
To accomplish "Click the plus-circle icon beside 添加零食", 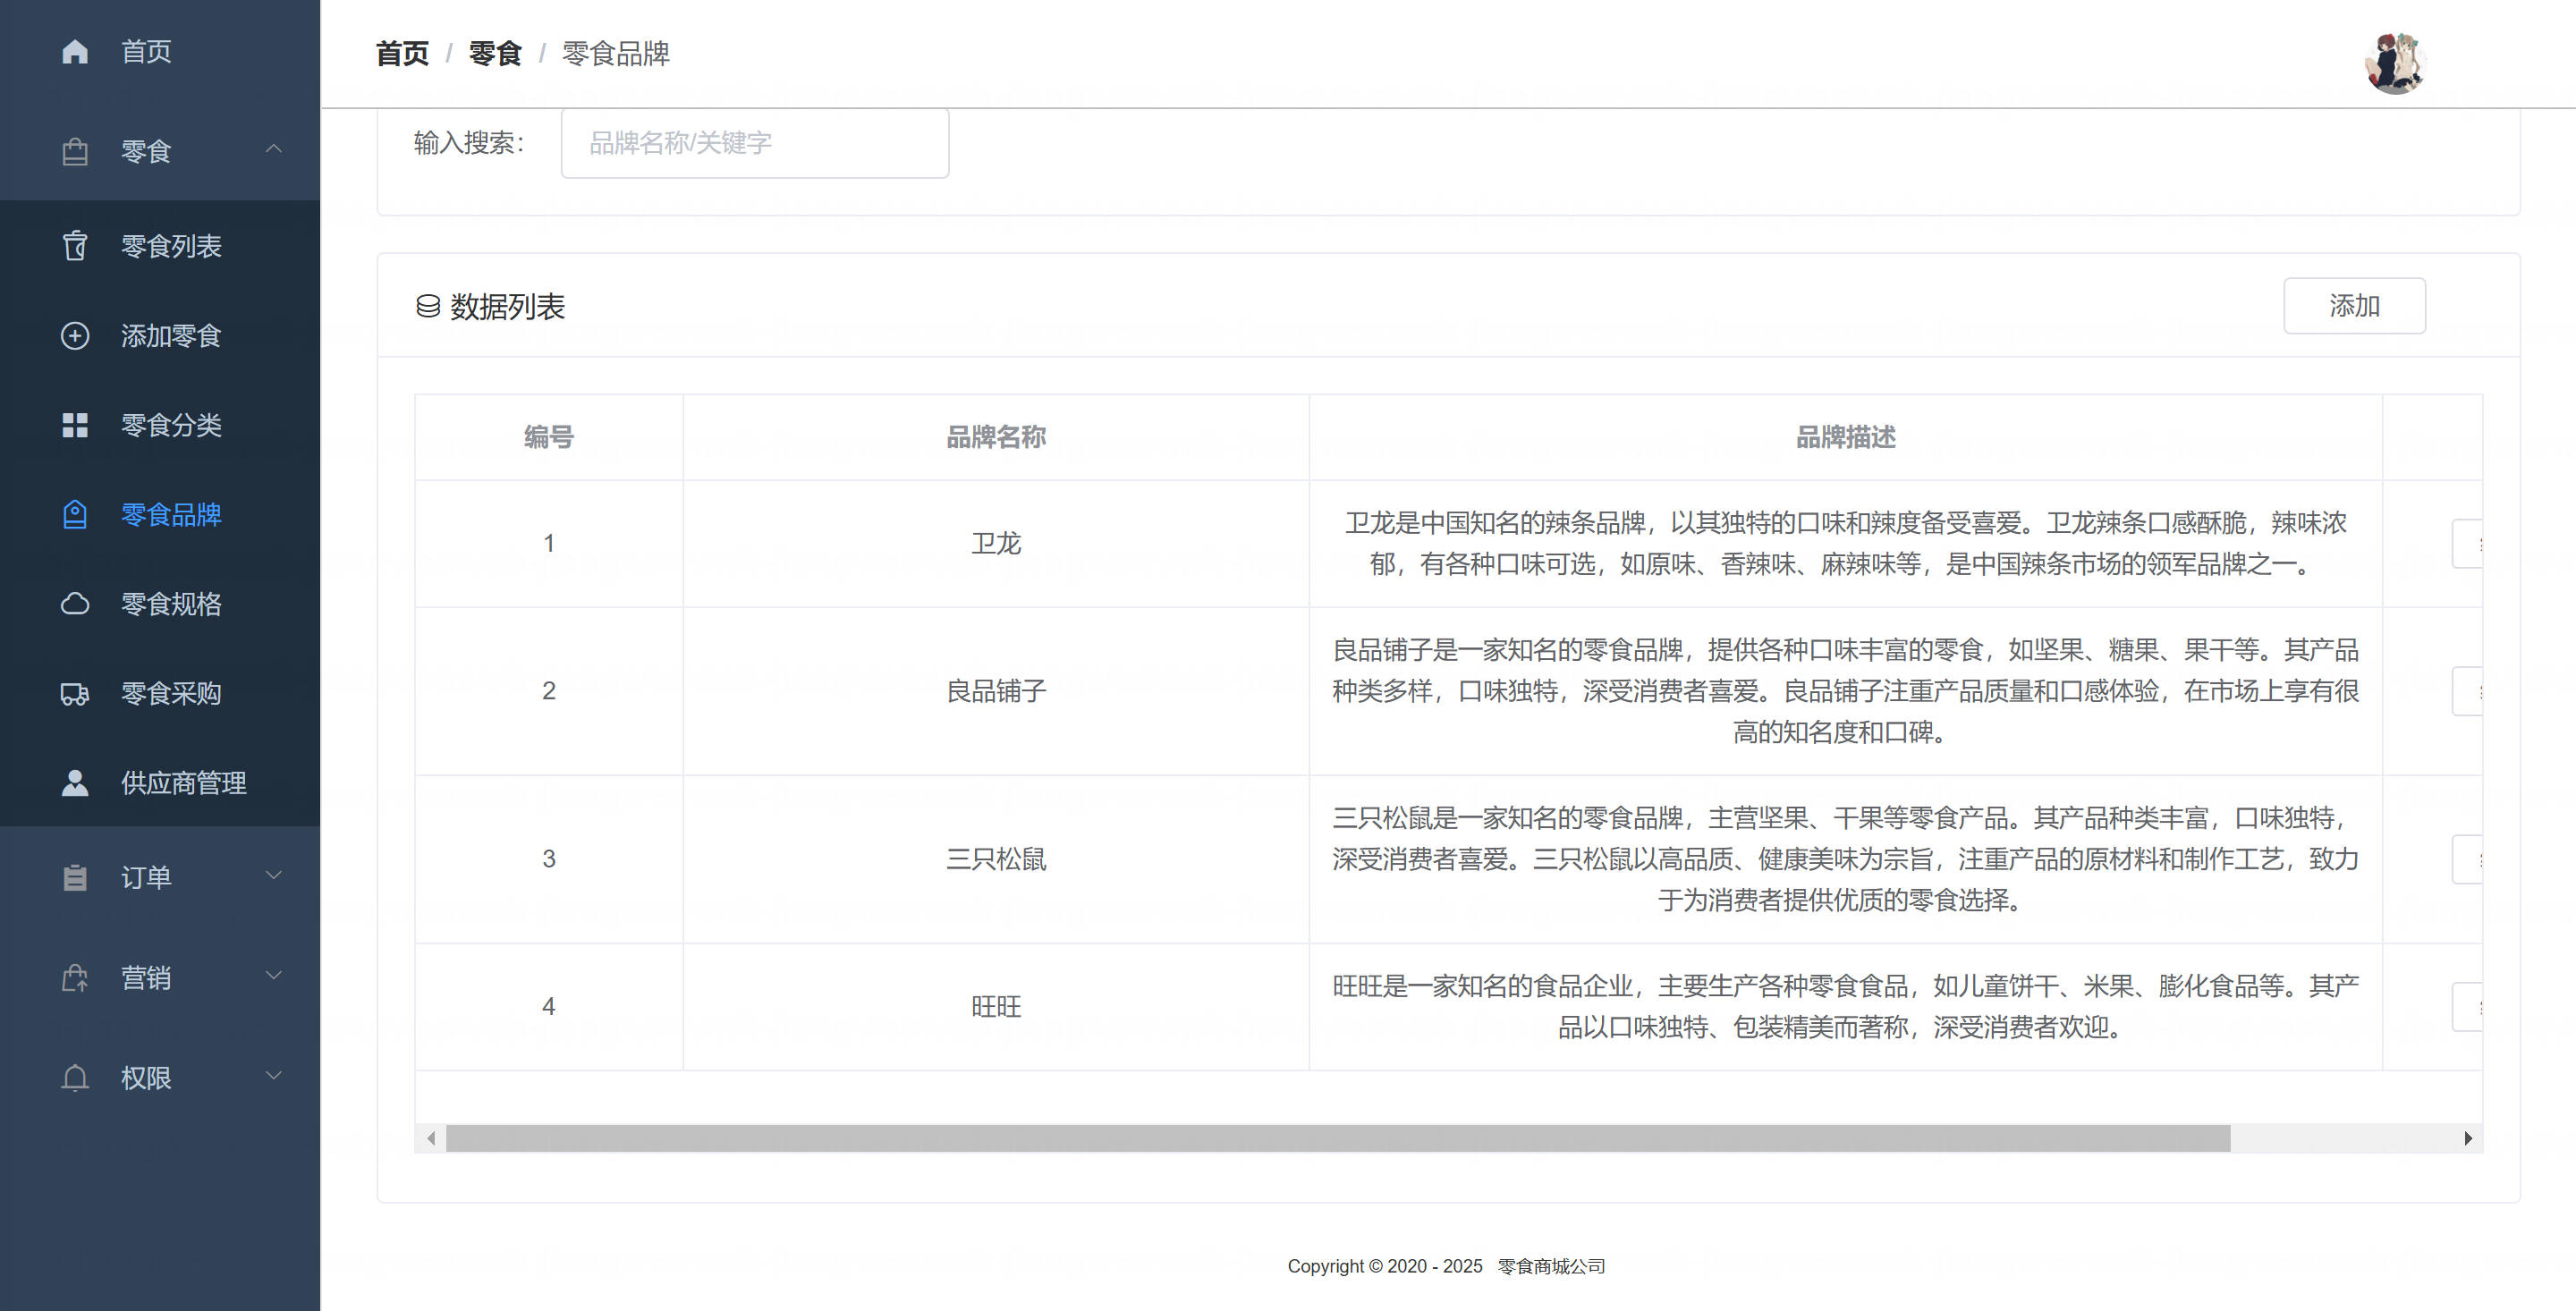I will pyautogui.click(x=75, y=335).
